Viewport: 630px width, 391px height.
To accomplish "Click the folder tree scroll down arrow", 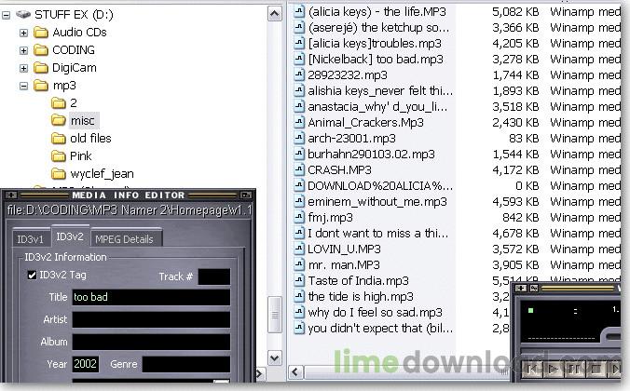I will (274, 357).
